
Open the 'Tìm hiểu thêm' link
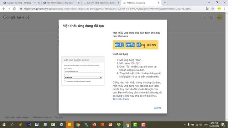121,99
